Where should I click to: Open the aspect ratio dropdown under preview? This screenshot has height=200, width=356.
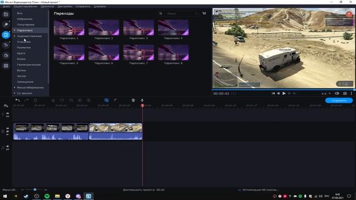point(327,93)
